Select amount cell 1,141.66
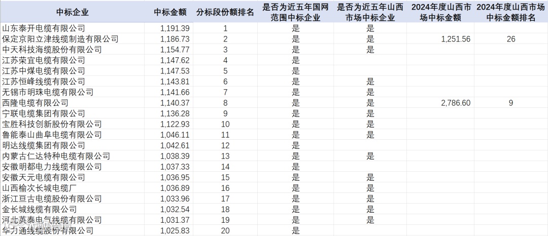Viewport: 548px width, 236px height. (x=169, y=92)
